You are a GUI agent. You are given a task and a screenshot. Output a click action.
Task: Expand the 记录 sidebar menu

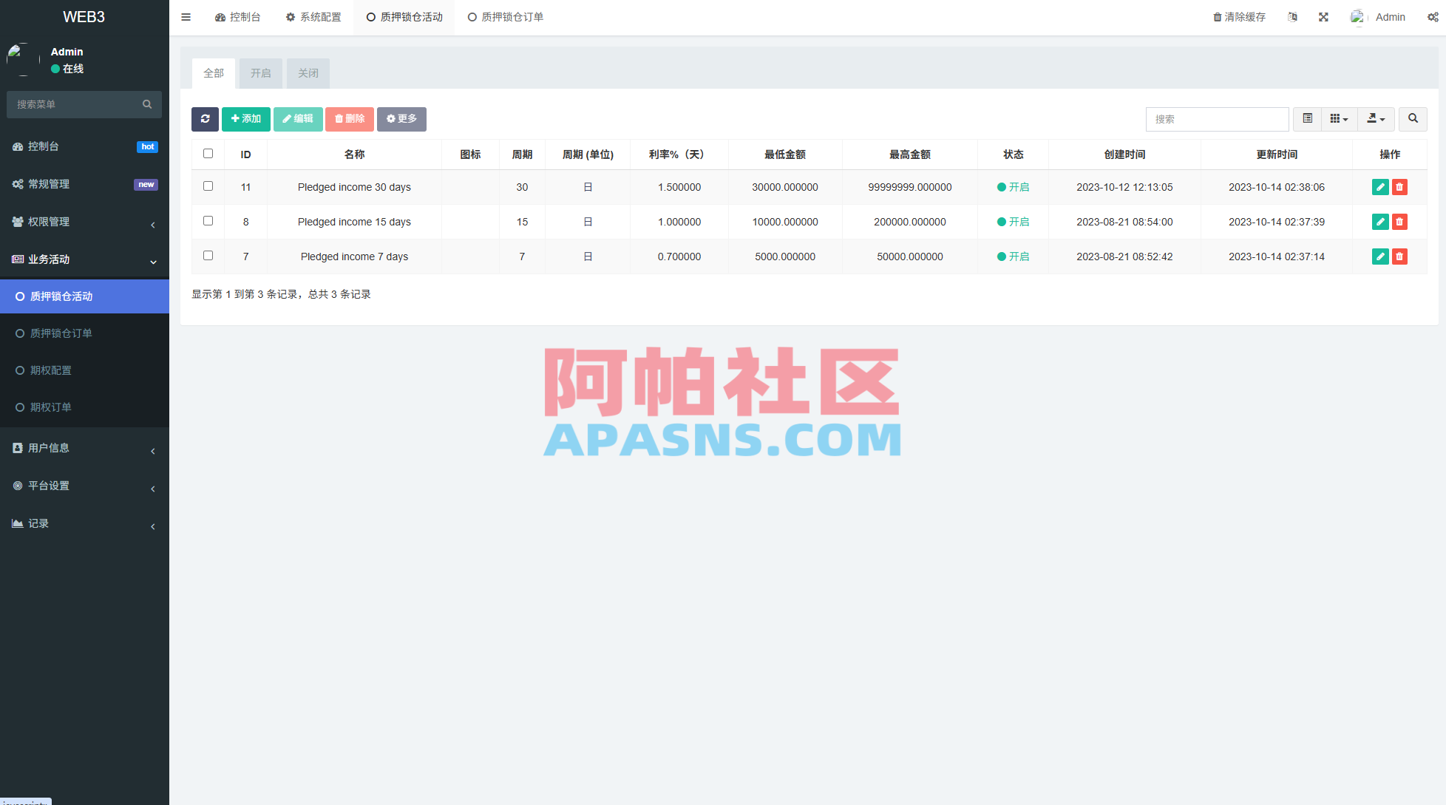(84, 523)
